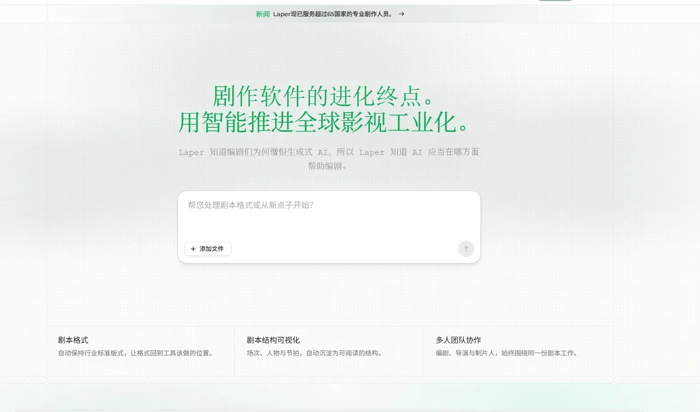Image resolution: width=700 pixels, height=412 pixels.
Task: Click the green 新闻 label
Action: coord(262,14)
